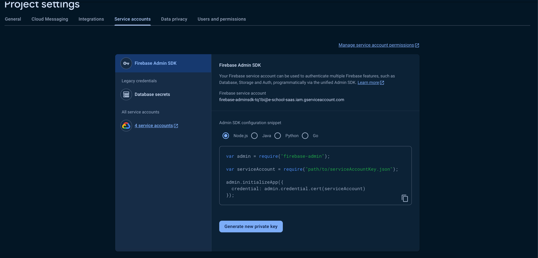Select the Java radio button
This screenshot has height=258, width=538.
(x=255, y=136)
